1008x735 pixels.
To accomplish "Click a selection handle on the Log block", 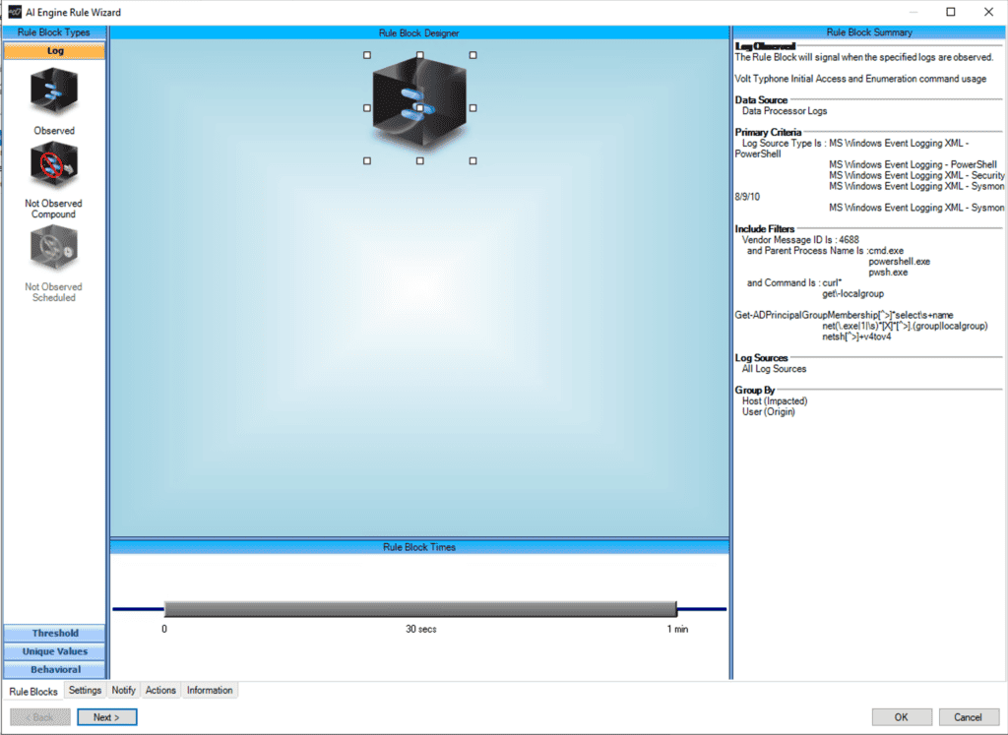I will point(365,56).
